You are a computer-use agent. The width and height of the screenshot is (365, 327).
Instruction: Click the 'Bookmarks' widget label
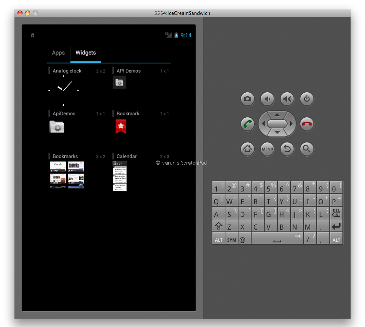click(x=65, y=156)
